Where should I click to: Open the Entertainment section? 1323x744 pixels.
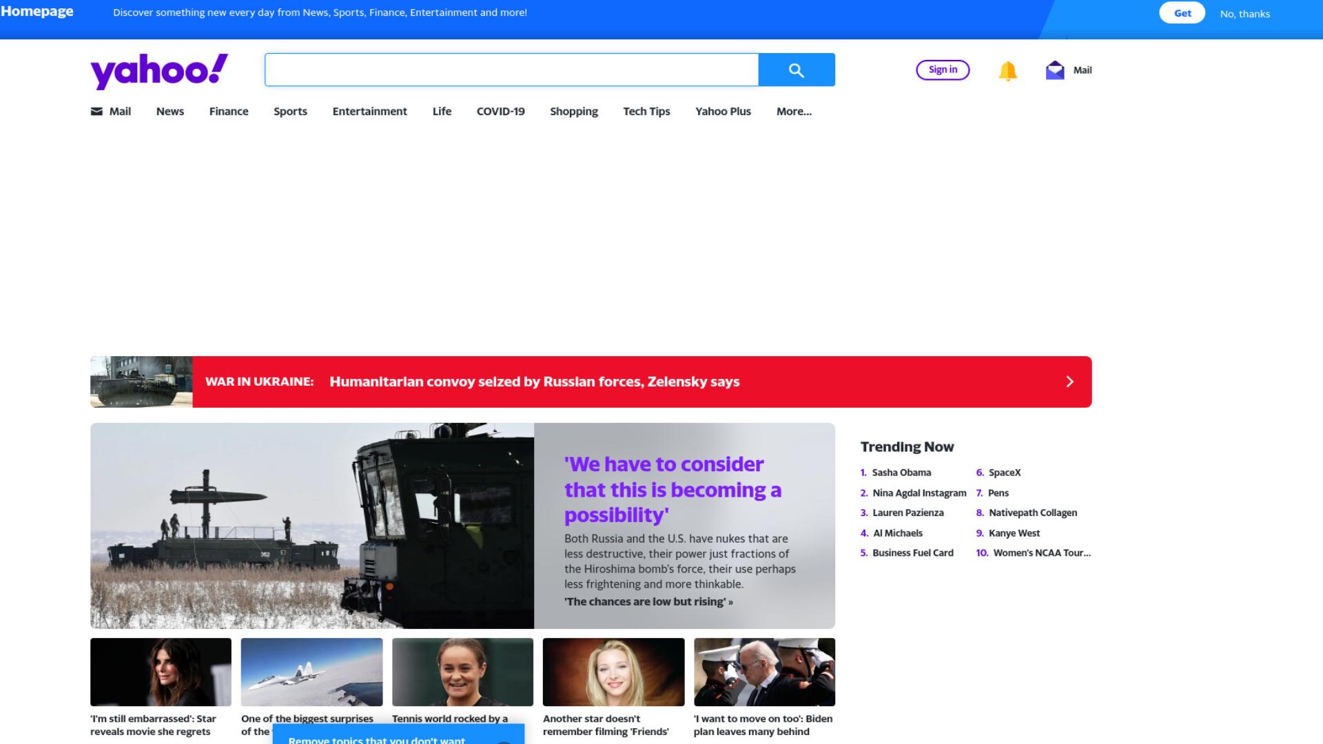click(x=369, y=112)
